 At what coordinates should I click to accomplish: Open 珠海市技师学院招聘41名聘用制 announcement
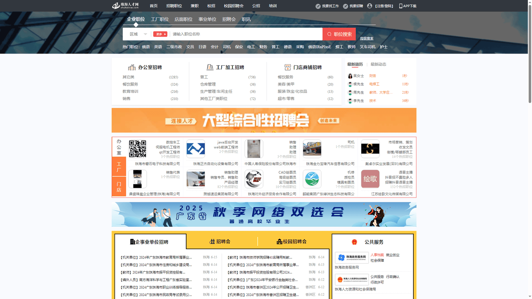coord(260,257)
